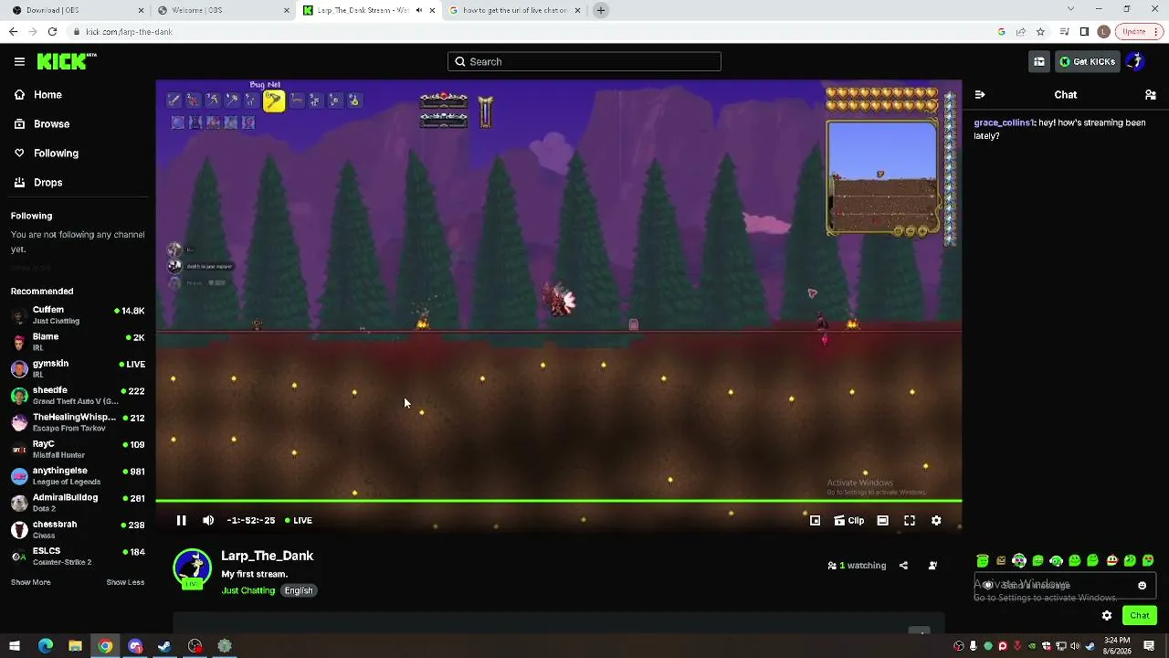Open the Windows Start menu
The width and height of the screenshot is (1169, 658).
point(15,646)
